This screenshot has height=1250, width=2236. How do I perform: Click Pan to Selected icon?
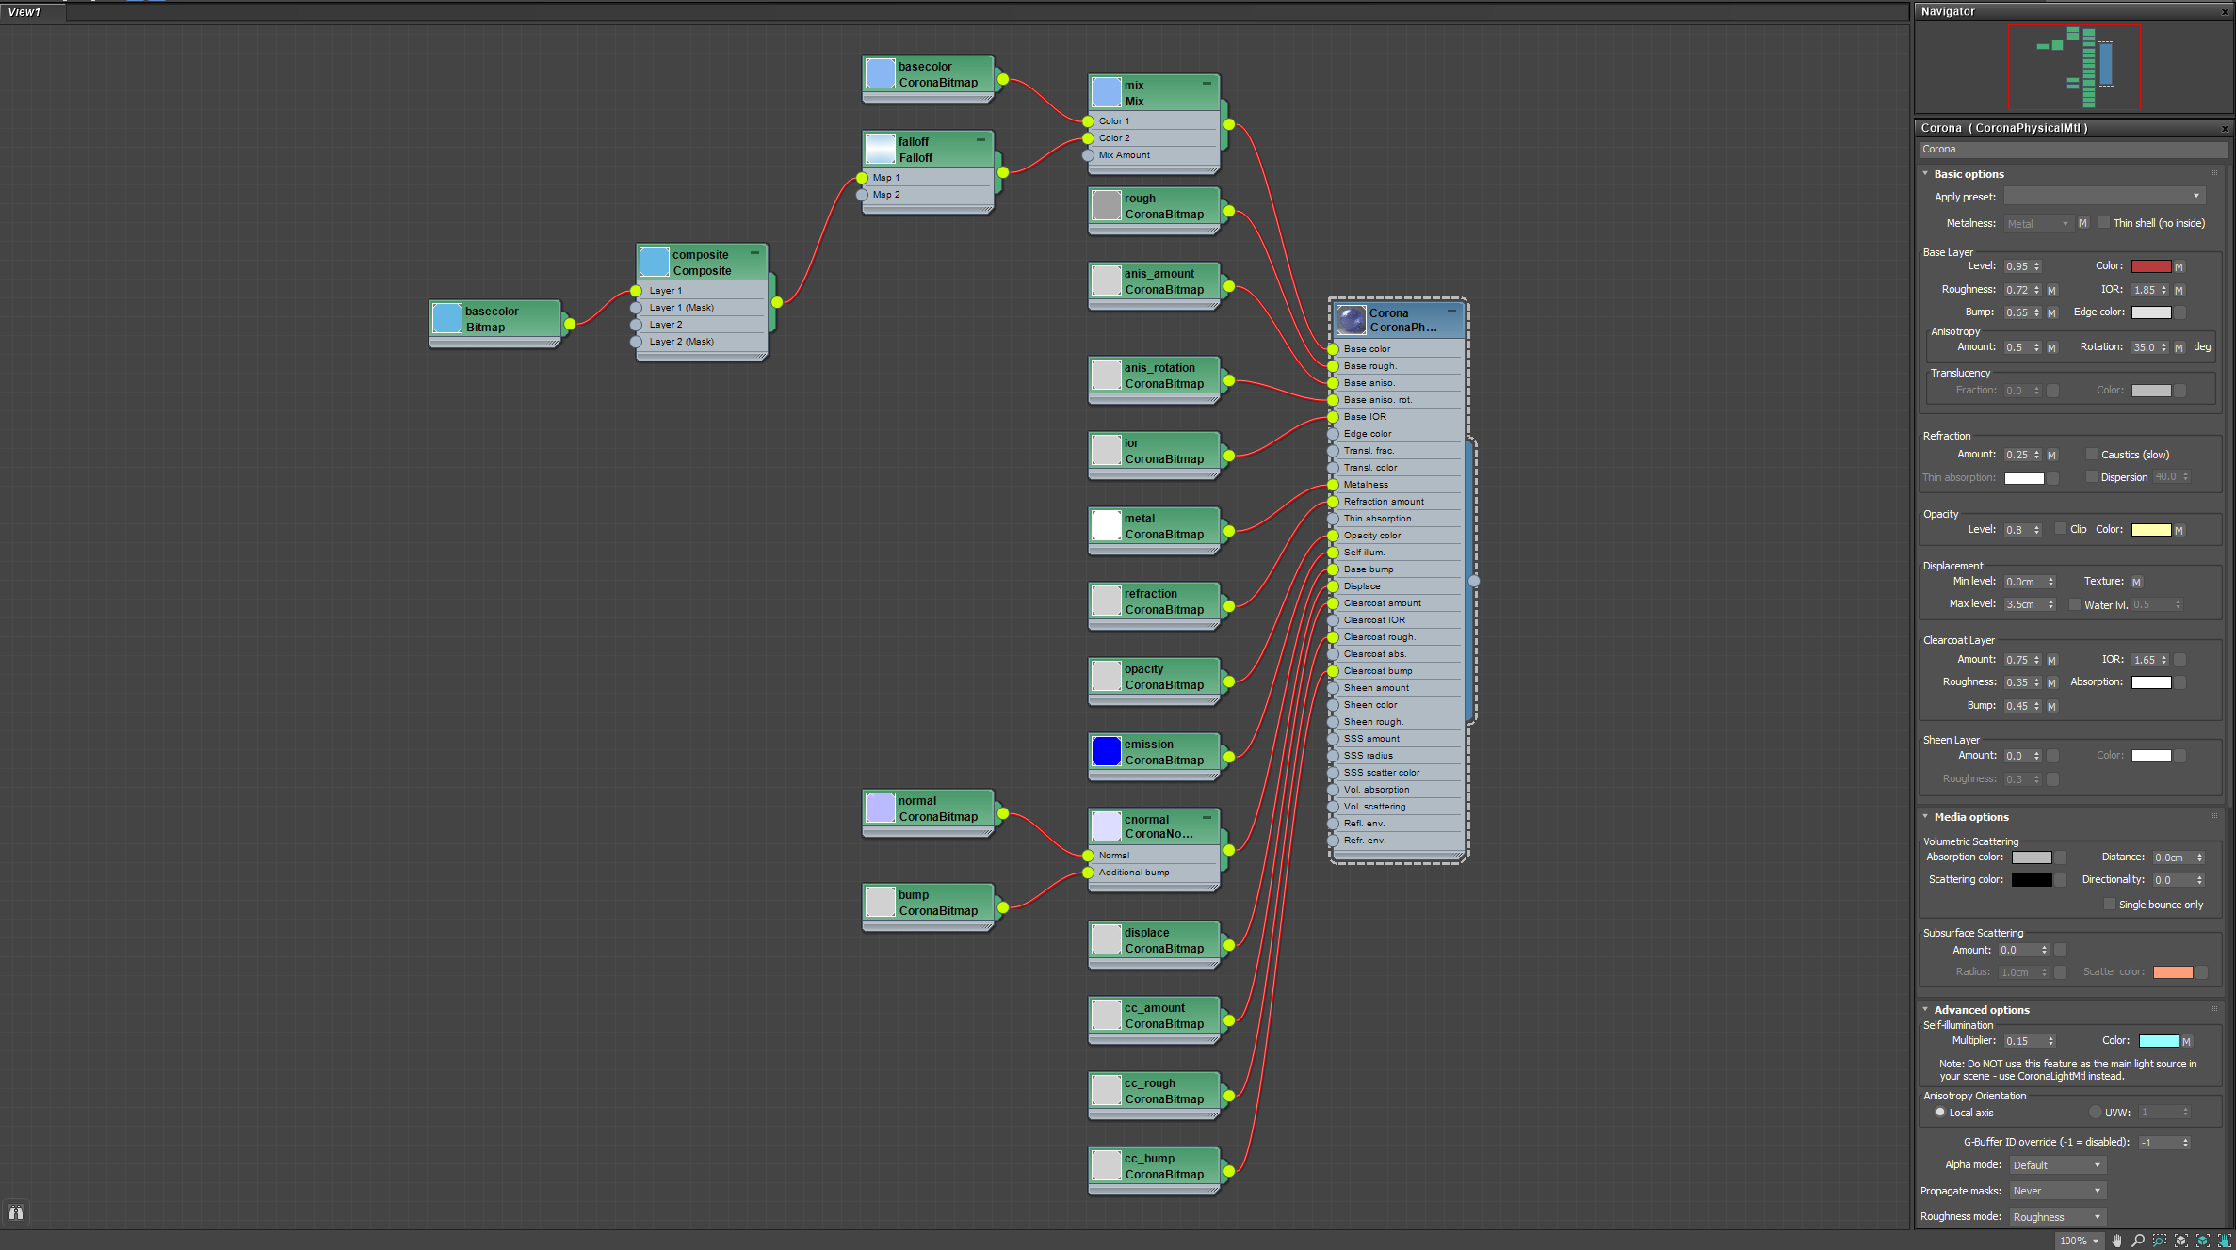[x=2224, y=1241]
